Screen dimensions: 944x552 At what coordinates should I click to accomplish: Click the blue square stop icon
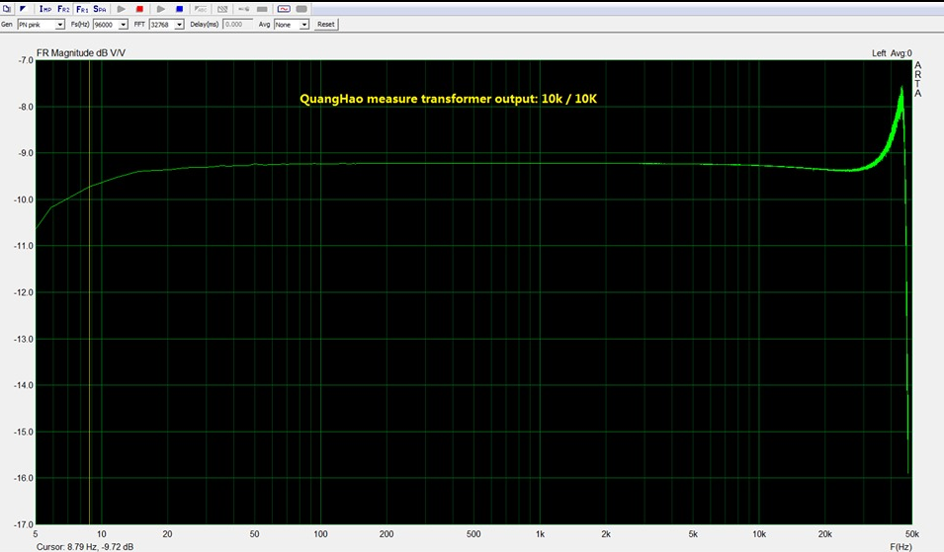point(179,9)
